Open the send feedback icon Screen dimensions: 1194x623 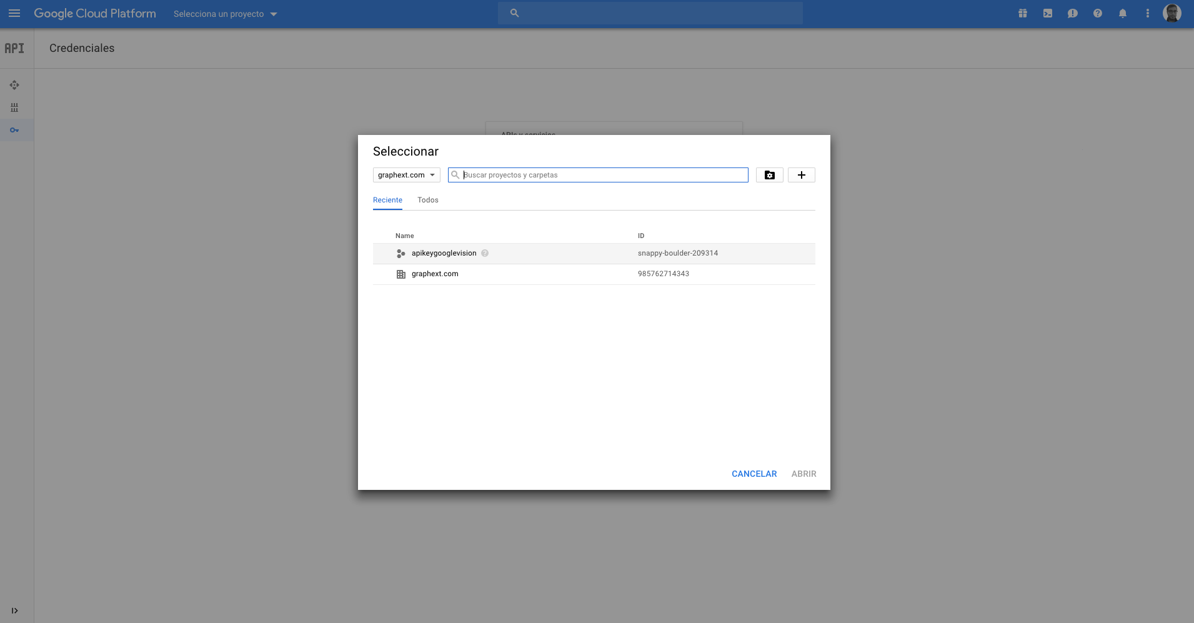click(x=1073, y=13)
